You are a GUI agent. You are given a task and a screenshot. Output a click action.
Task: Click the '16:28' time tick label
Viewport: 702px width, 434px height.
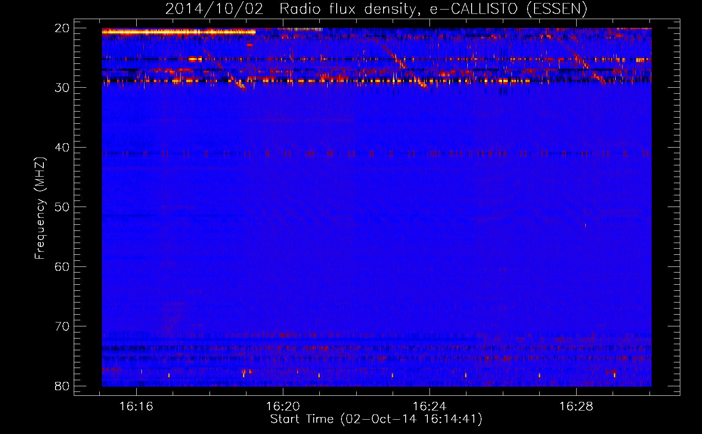point(576,407)
